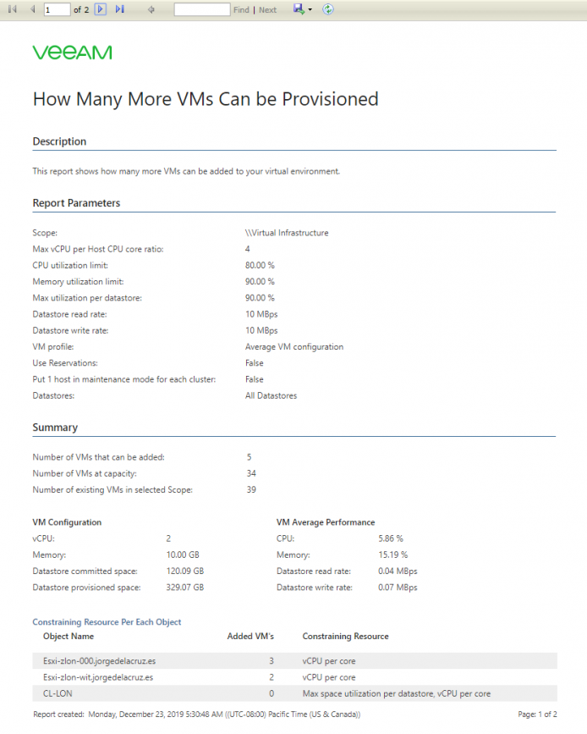Image resolution: width=587 pixels, height=734 pixels.
Task: Advance to the next report page
Action: pos(100,9)
